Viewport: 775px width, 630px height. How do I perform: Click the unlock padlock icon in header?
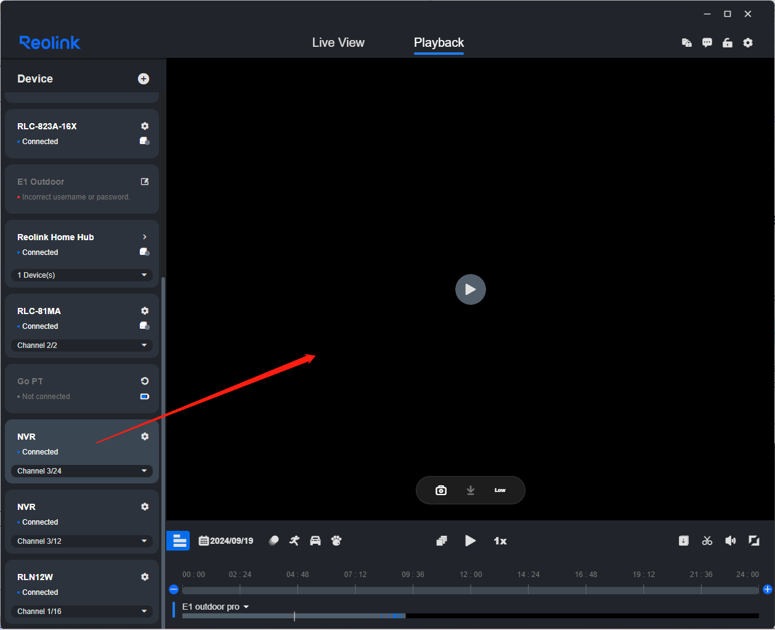728,43
